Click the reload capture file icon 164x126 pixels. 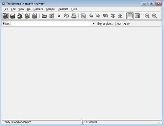click(x=66, y=16)
